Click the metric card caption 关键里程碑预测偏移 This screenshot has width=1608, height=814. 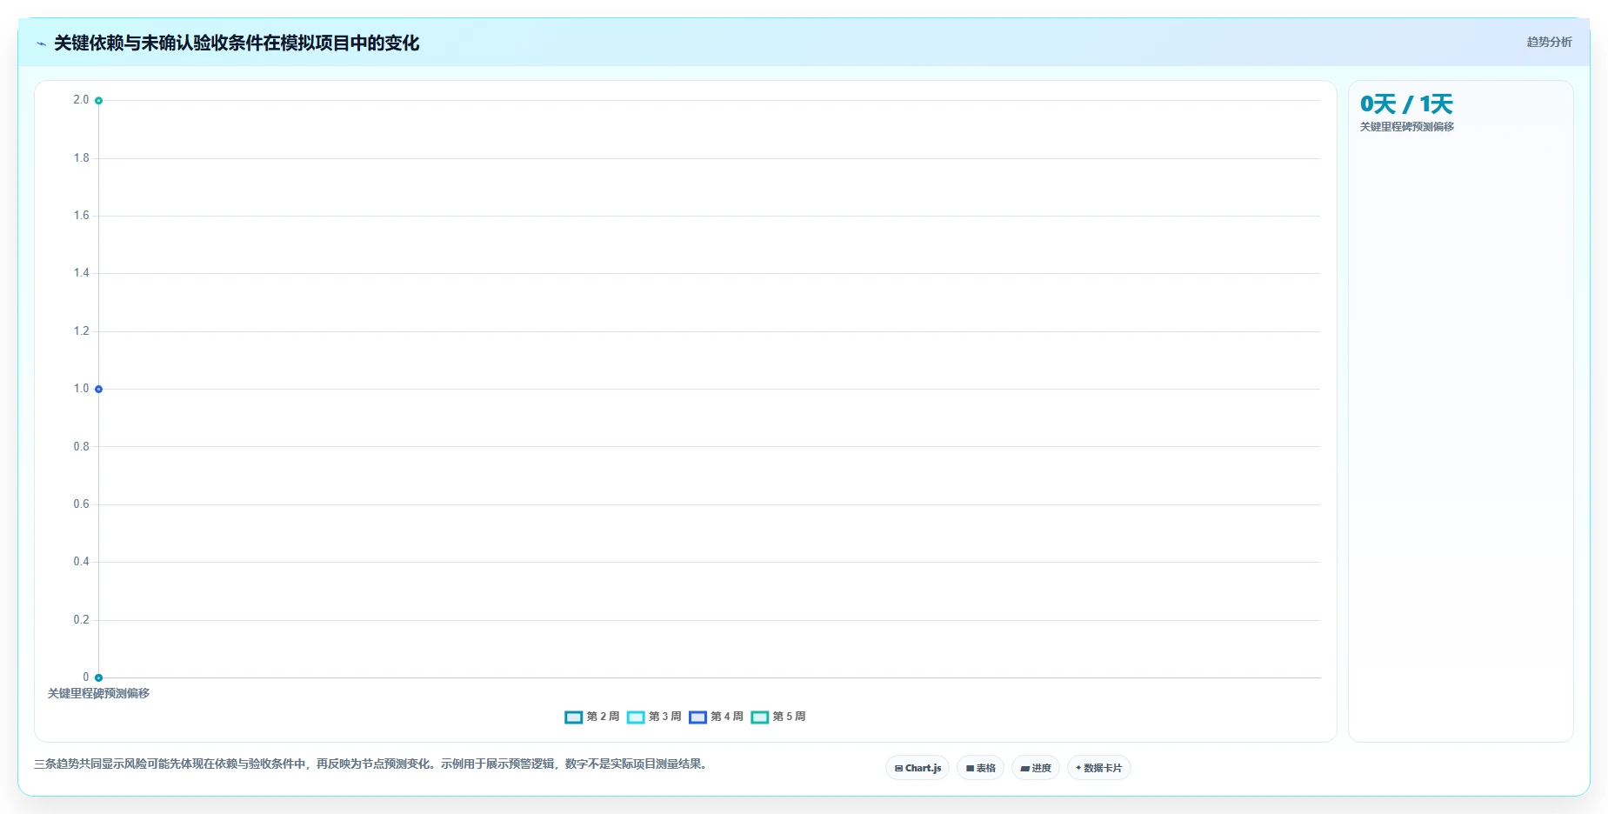tap(1406, 127)
